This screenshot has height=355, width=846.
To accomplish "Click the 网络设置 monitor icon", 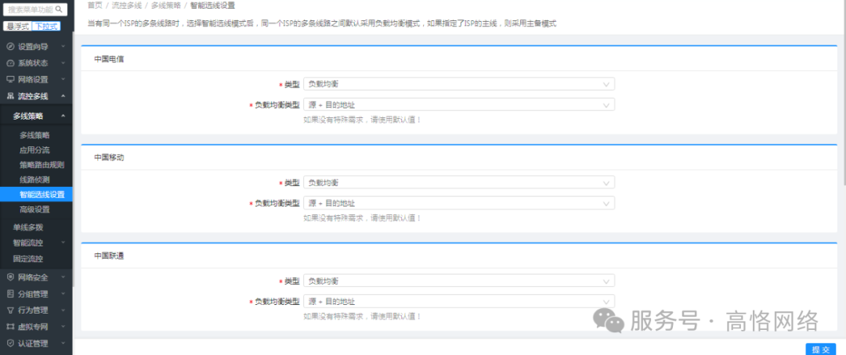I will 9,79.
